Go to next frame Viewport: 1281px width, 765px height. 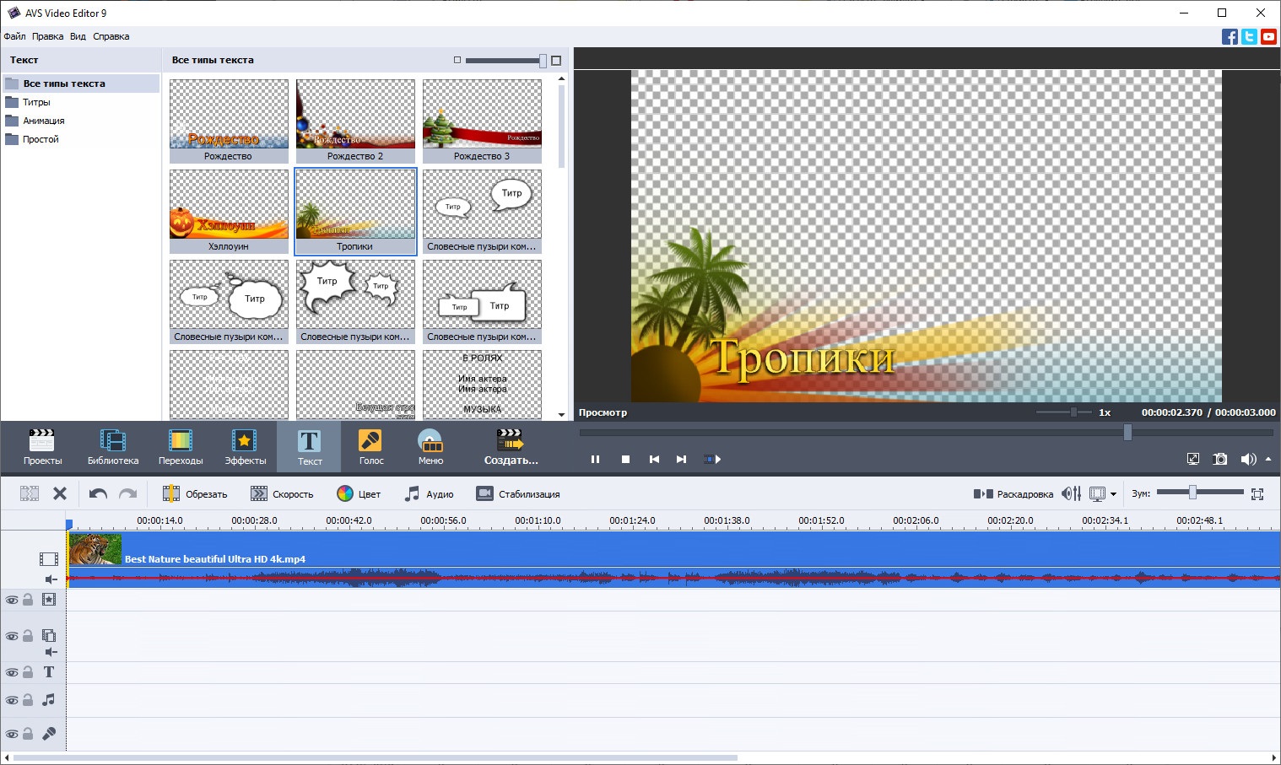(x=681, y=459)
